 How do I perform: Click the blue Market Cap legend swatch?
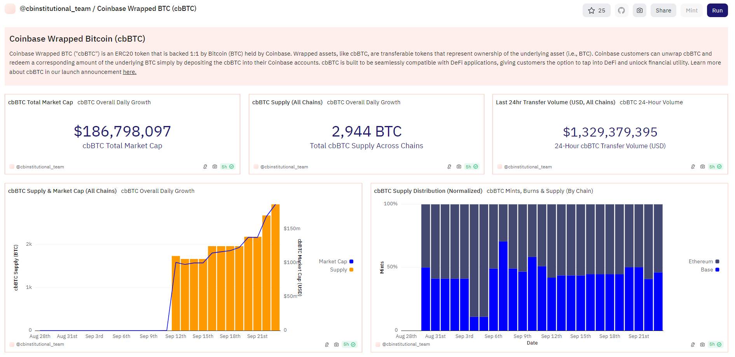point(351,262)
